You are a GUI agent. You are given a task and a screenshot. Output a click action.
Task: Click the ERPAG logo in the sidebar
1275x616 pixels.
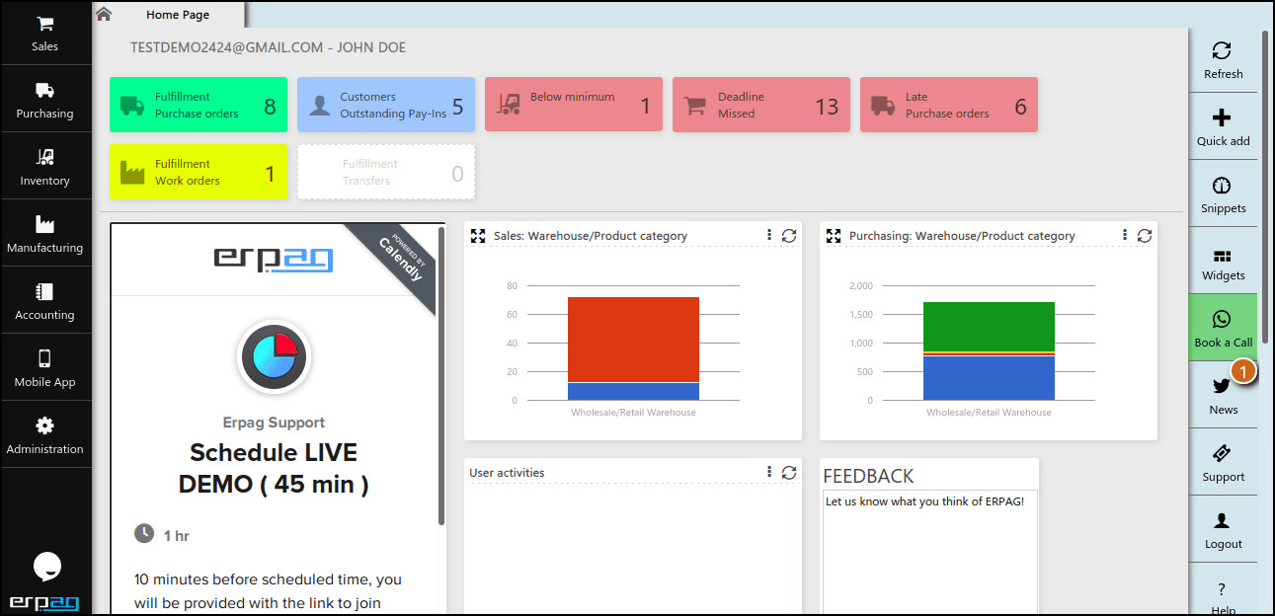point(44,602)
